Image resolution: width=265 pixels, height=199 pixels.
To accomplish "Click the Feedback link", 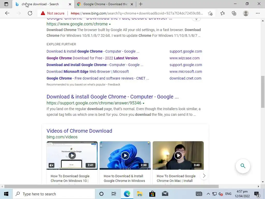I will 114,84.
